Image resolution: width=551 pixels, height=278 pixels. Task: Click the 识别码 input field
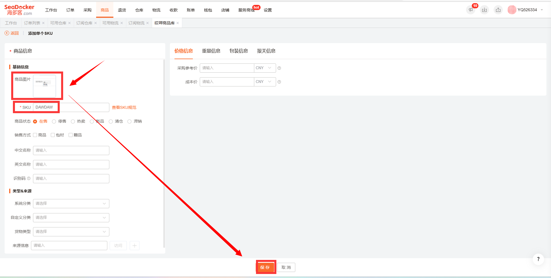71,179
